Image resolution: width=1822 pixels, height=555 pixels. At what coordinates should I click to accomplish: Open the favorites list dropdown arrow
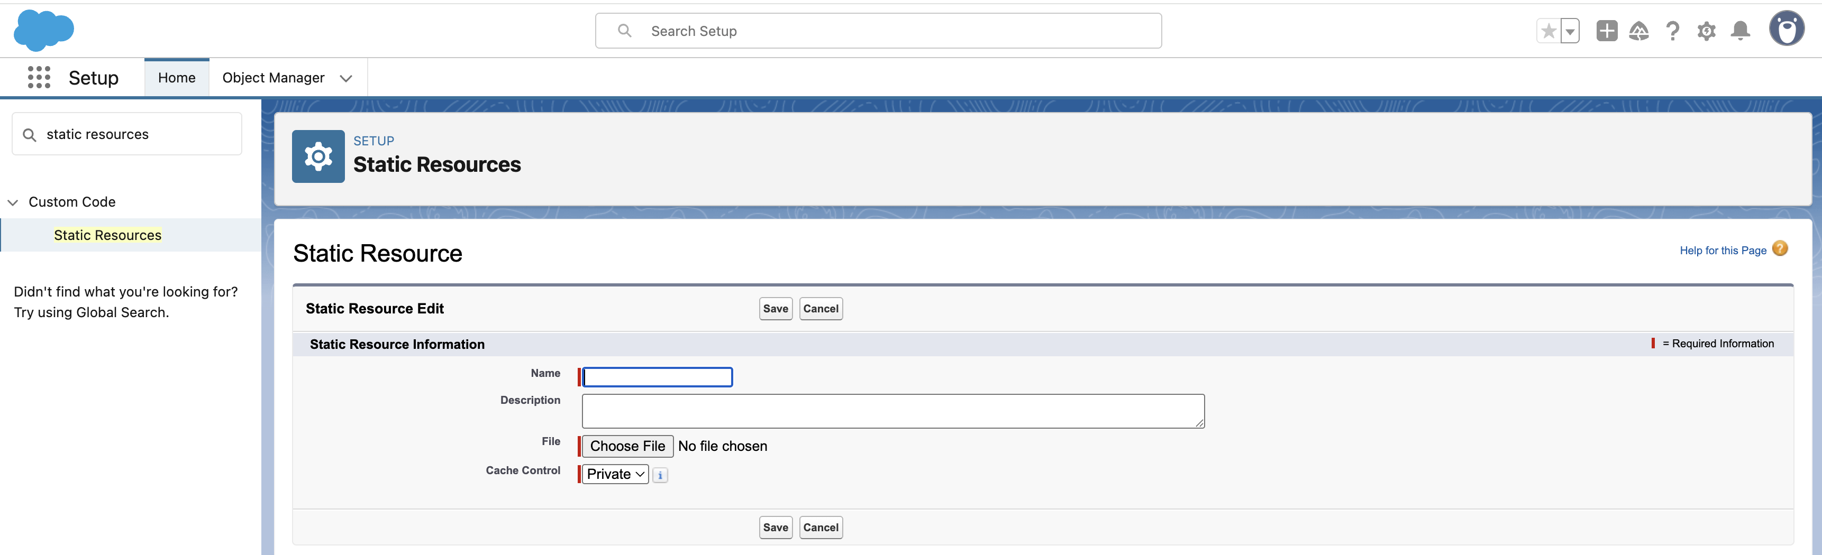1570,31
